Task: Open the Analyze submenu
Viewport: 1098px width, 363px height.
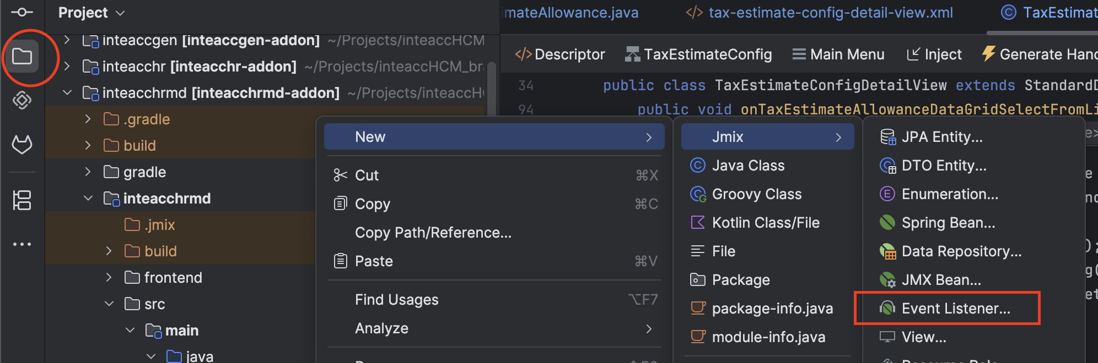Action: [494, 328]
